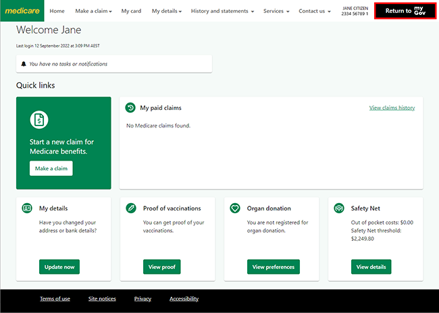Click the Proof of vaccinations icon
This screenshot has width=439, height=313.
(x=130, y=208)
